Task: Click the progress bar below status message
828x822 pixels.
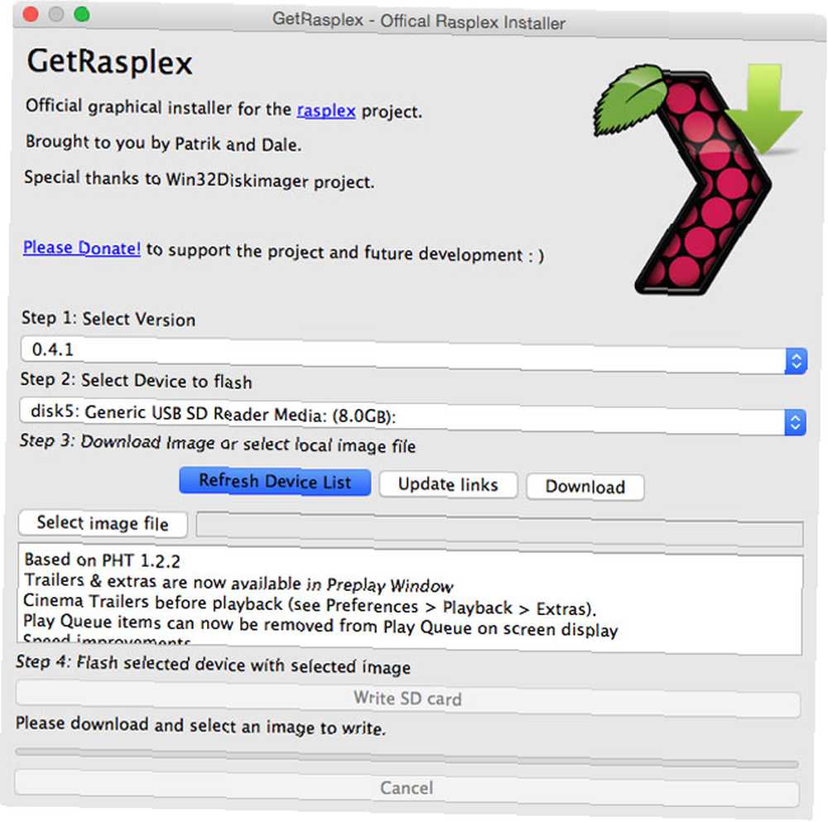Action: click(407, 757)
